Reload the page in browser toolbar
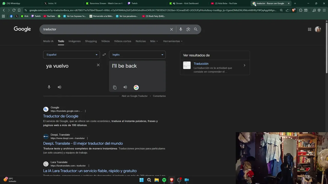Image resolution: width=328 pixels, height=184 pixels. point(14,10)
